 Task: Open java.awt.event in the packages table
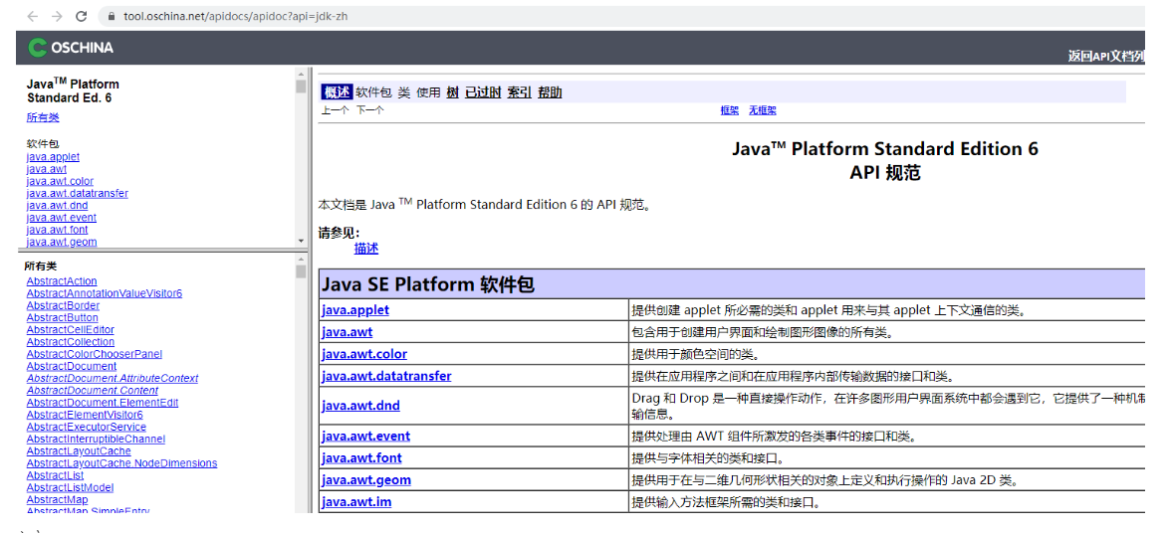click(x=365, y=436)
